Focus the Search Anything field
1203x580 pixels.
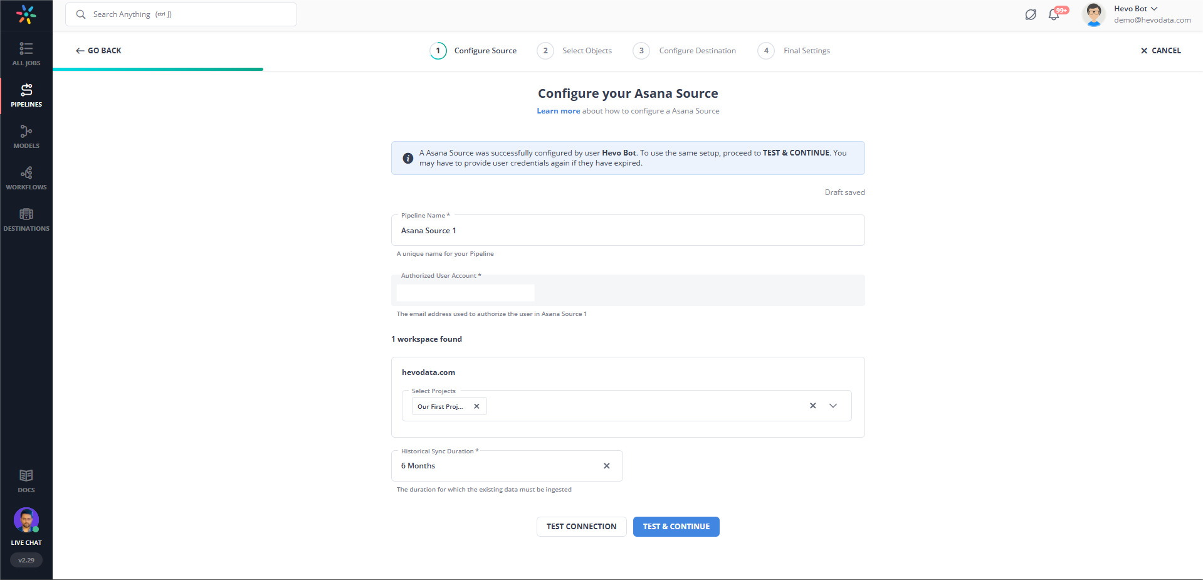click(x=181, y=14)
